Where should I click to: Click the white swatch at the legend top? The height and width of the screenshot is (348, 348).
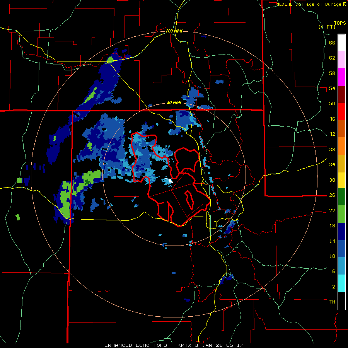coord(341,43)
